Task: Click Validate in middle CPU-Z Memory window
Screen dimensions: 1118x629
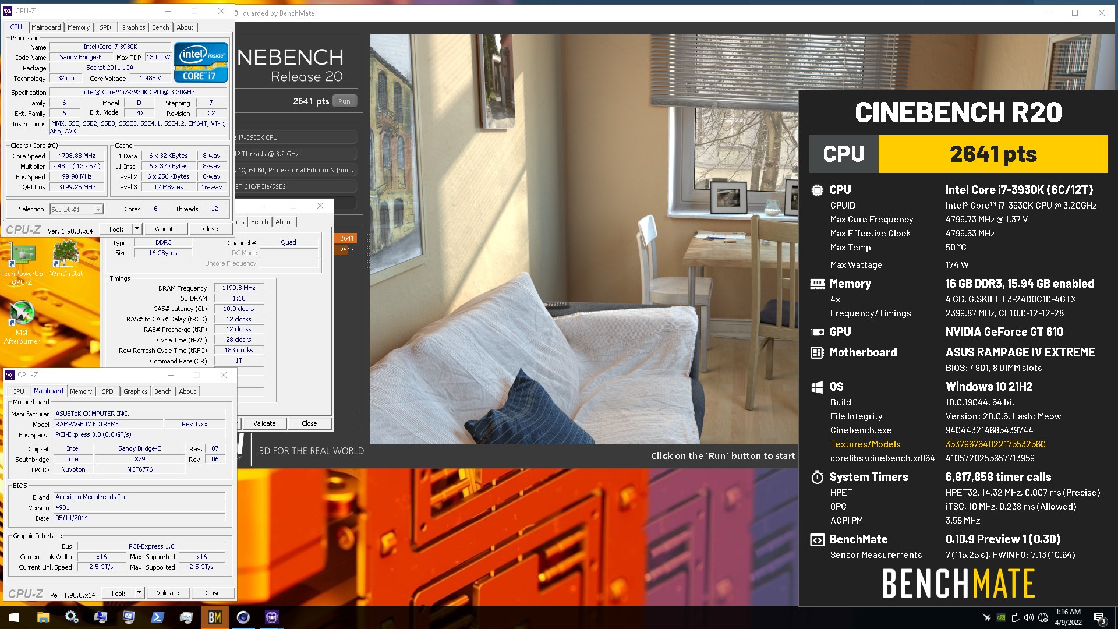Action: (264, 423)
